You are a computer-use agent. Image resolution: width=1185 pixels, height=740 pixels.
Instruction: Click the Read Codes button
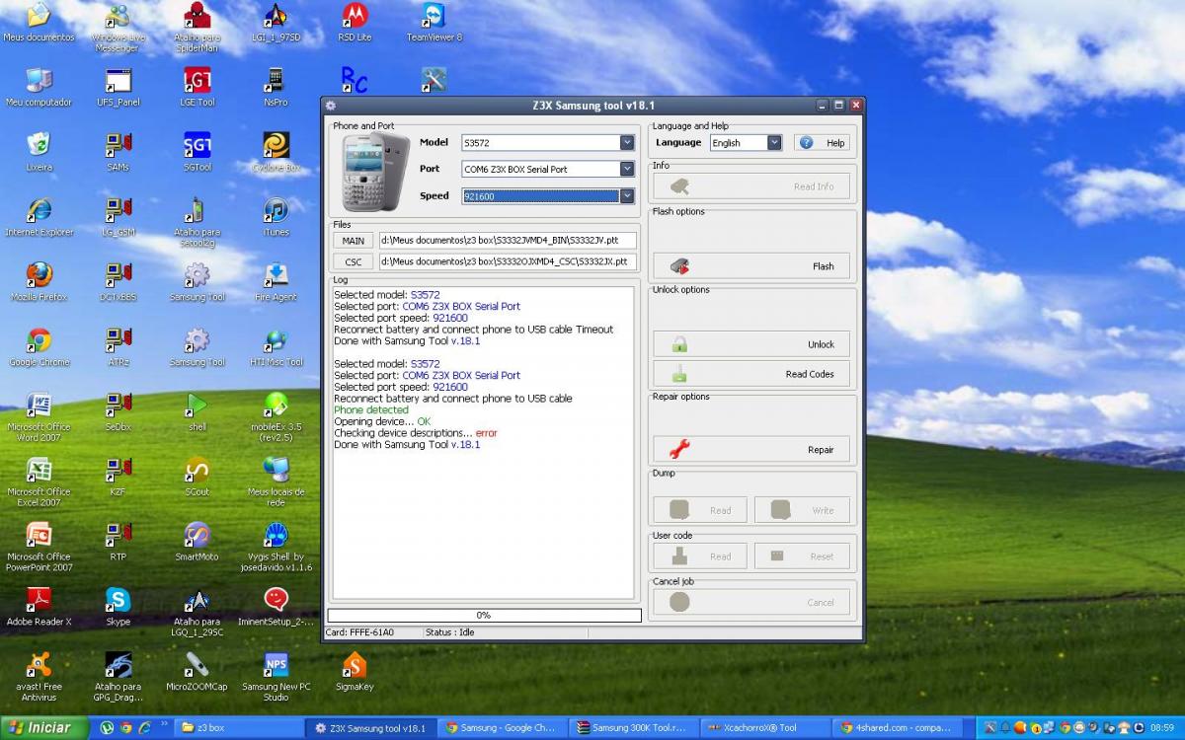point(750,374)
